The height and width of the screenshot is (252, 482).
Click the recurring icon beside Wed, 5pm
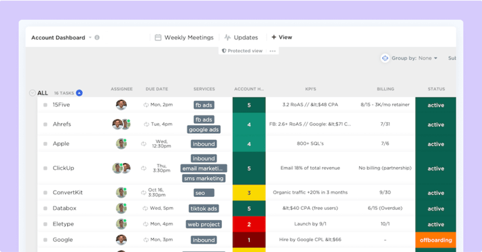[x=145, y=209]
